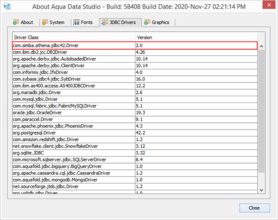Select com.amazon.redshift.jdbc.Driver row
This screenshot has height=220, width=278.
pos(135,139)
